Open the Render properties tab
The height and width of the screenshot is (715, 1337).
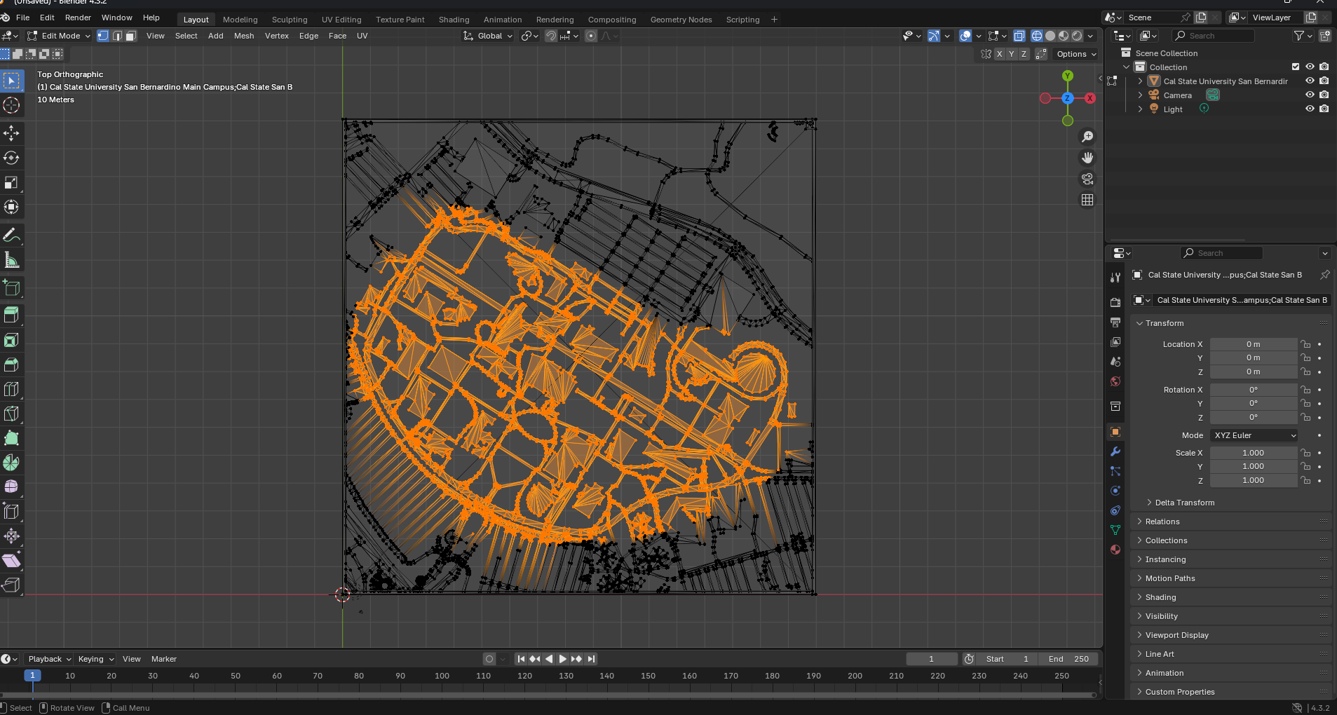[1115, 303]
